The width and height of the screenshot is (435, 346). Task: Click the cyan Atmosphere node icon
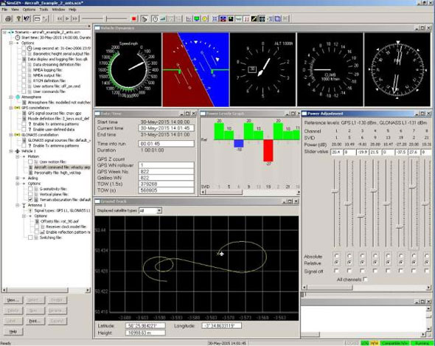click(18, 97)
